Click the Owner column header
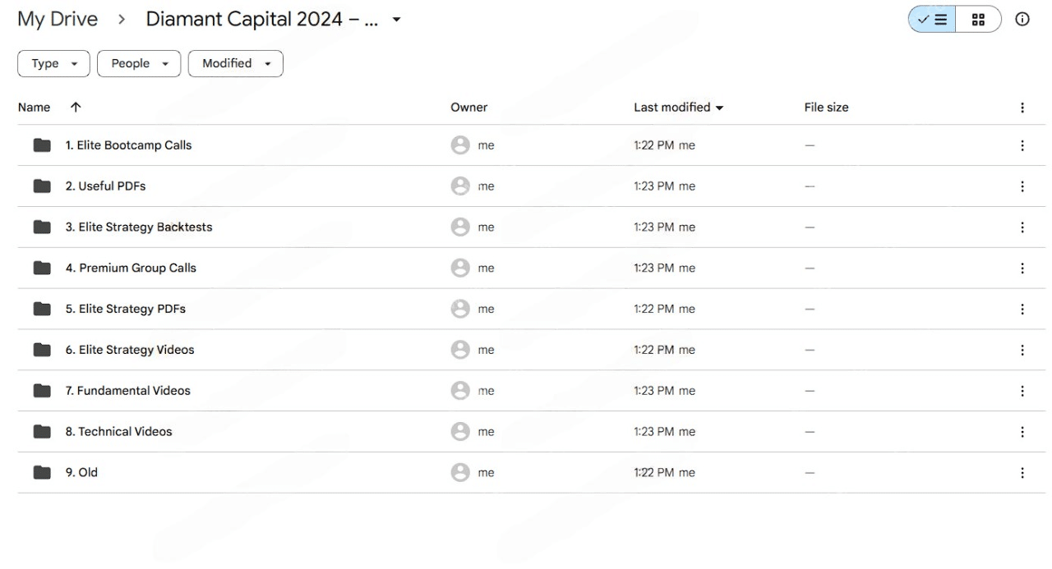The image size is (1052, 569). pyautogui.click(x=468, y=108)
